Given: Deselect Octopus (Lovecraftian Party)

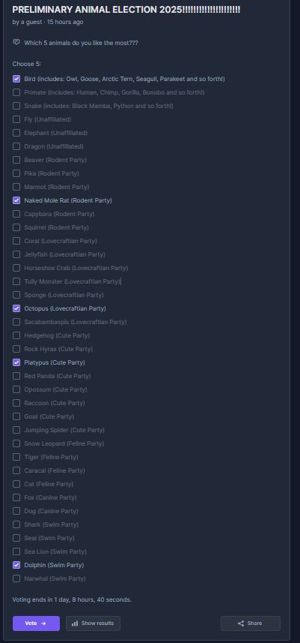Looking at the screenshot, I should (16, 308).
